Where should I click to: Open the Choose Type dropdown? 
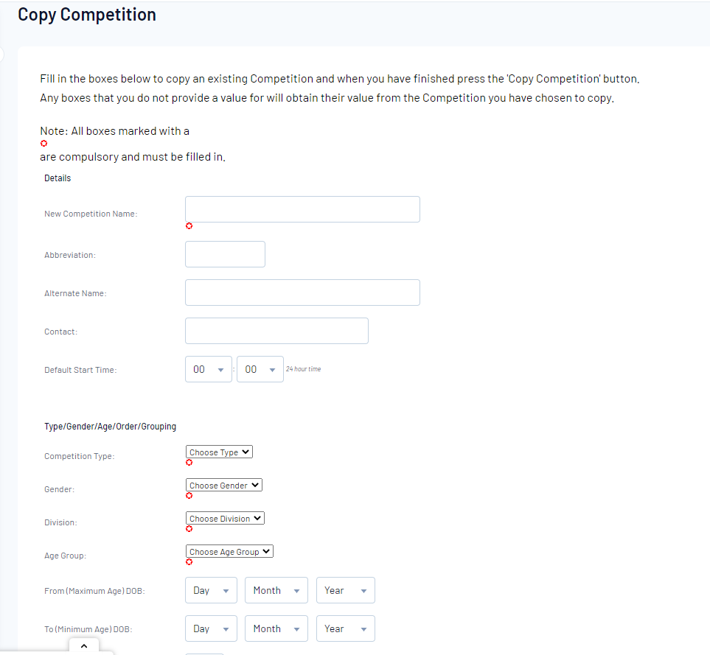click(219, 452)
